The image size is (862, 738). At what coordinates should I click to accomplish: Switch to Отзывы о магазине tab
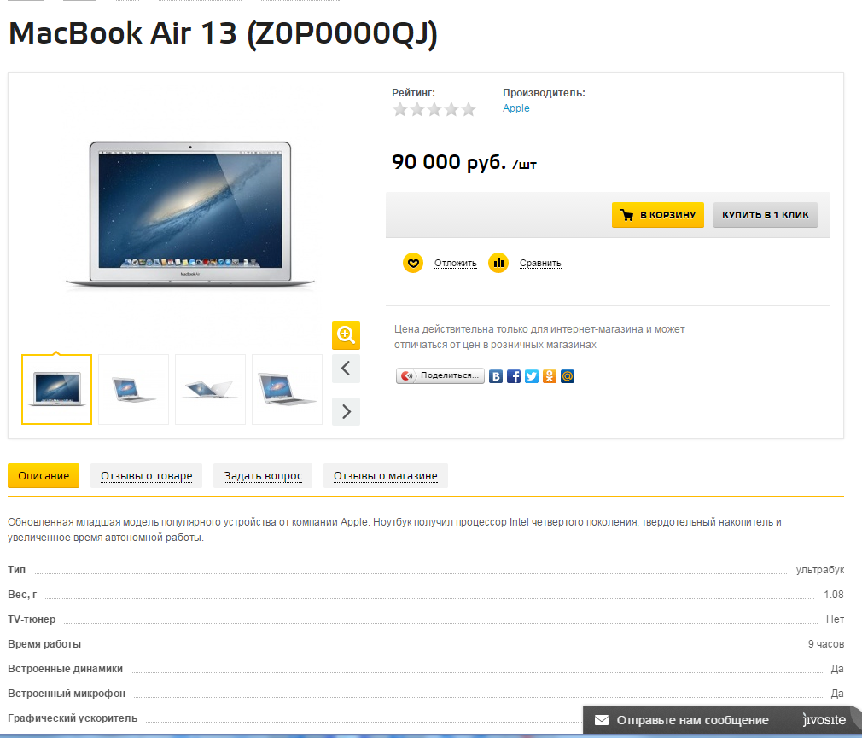click(386, 476)
